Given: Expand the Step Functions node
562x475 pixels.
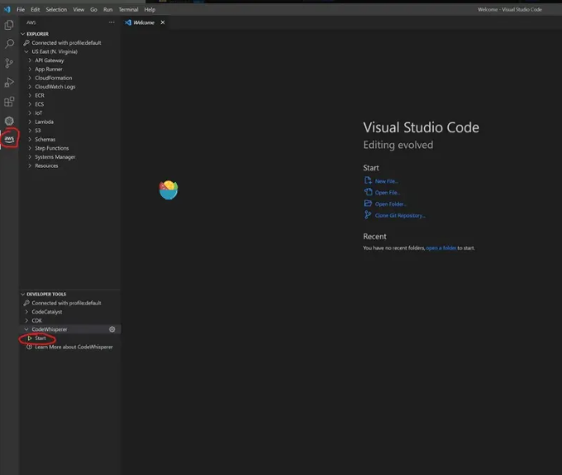Looking at the screenshot, I should click(30, 148).
